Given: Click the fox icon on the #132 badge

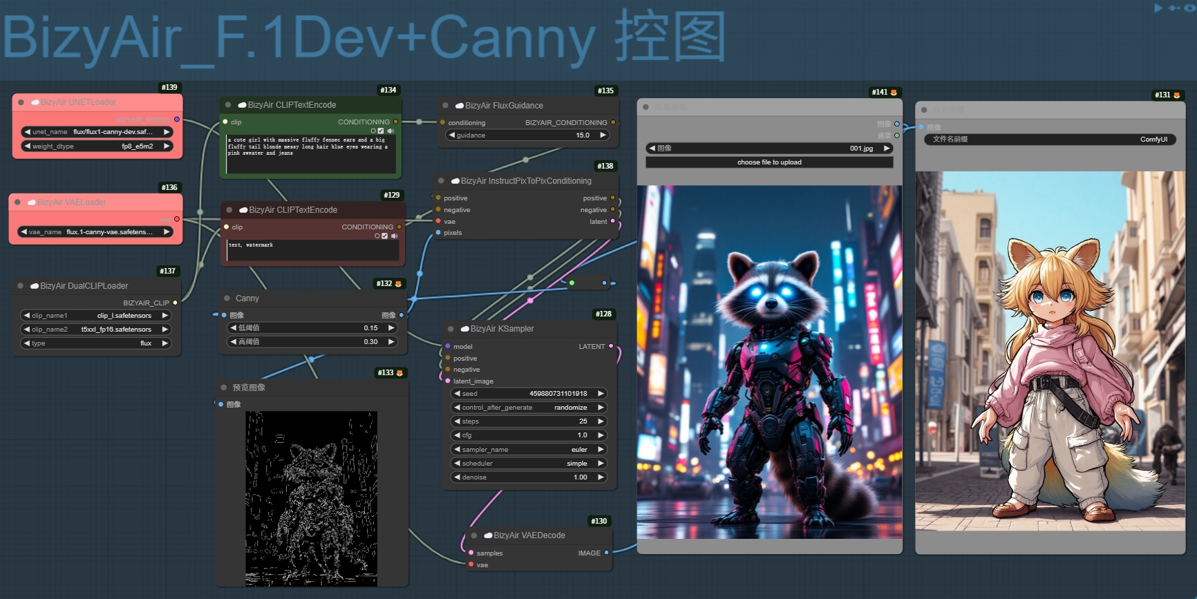Looking at the screenshot, I should tap(399, 284).
